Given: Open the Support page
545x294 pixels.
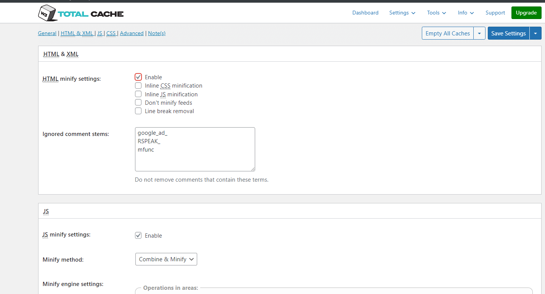Looking at the screenshot, I should pos(495,13).
